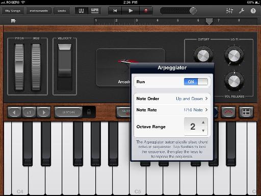
Task: Toggle the Arpeggiator Run switch off
Action: [x=196, y=82]
